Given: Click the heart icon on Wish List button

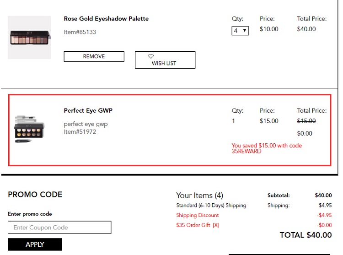Looking at the screenshot, I should click(x=151, y=56).
